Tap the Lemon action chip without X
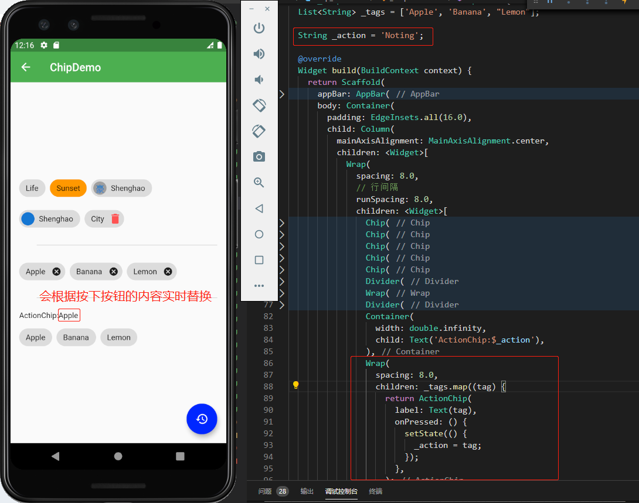Screen dimensions: 639x503 pyautogui.click(x=118, y=337)
